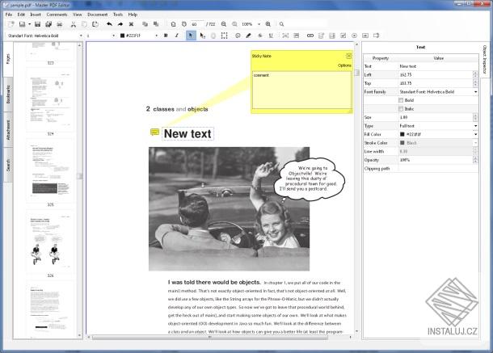Image resolution: width=493 pixels, height=353 pixels.
Task: Expand the Fill Color dropdown in inspector
Action: tap(475, 134)
